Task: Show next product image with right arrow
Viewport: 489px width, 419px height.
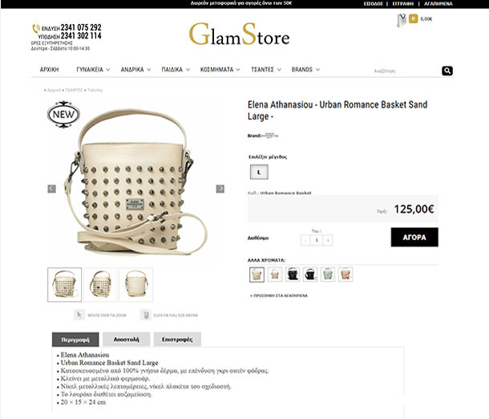Action: click(x=220, y=189)
